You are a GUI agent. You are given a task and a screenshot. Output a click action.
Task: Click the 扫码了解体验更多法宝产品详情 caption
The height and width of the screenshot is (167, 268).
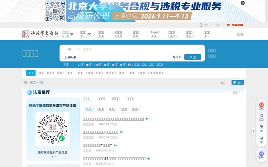coord(52,105)
